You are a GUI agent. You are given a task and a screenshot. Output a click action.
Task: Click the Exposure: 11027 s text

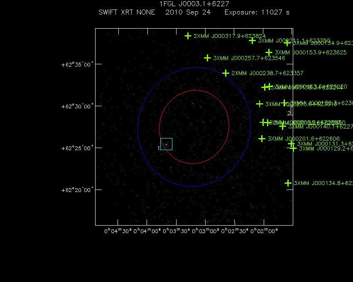coord(257,12)
